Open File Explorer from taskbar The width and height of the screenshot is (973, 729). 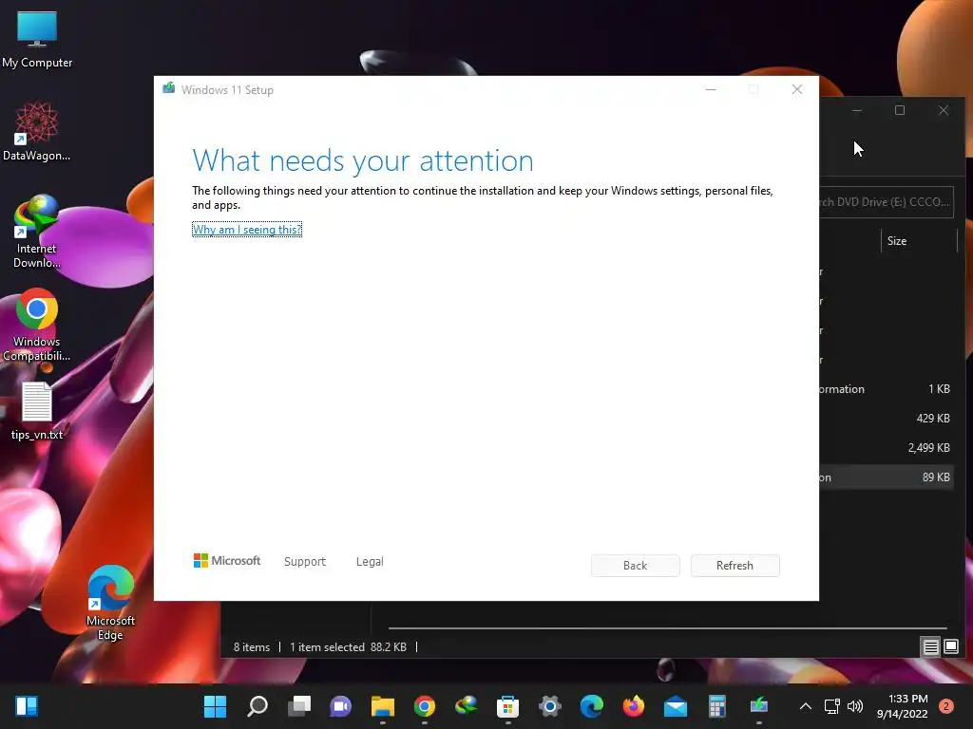click(383, 706)
